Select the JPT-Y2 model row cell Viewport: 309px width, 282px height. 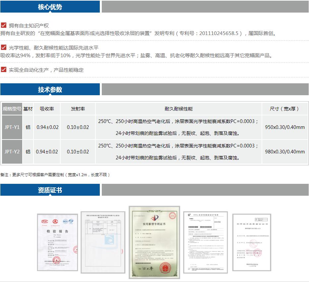coord(12,152)
